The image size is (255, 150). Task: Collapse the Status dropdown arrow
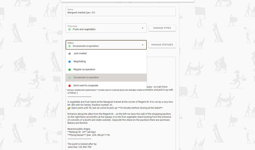coord(143,45)
